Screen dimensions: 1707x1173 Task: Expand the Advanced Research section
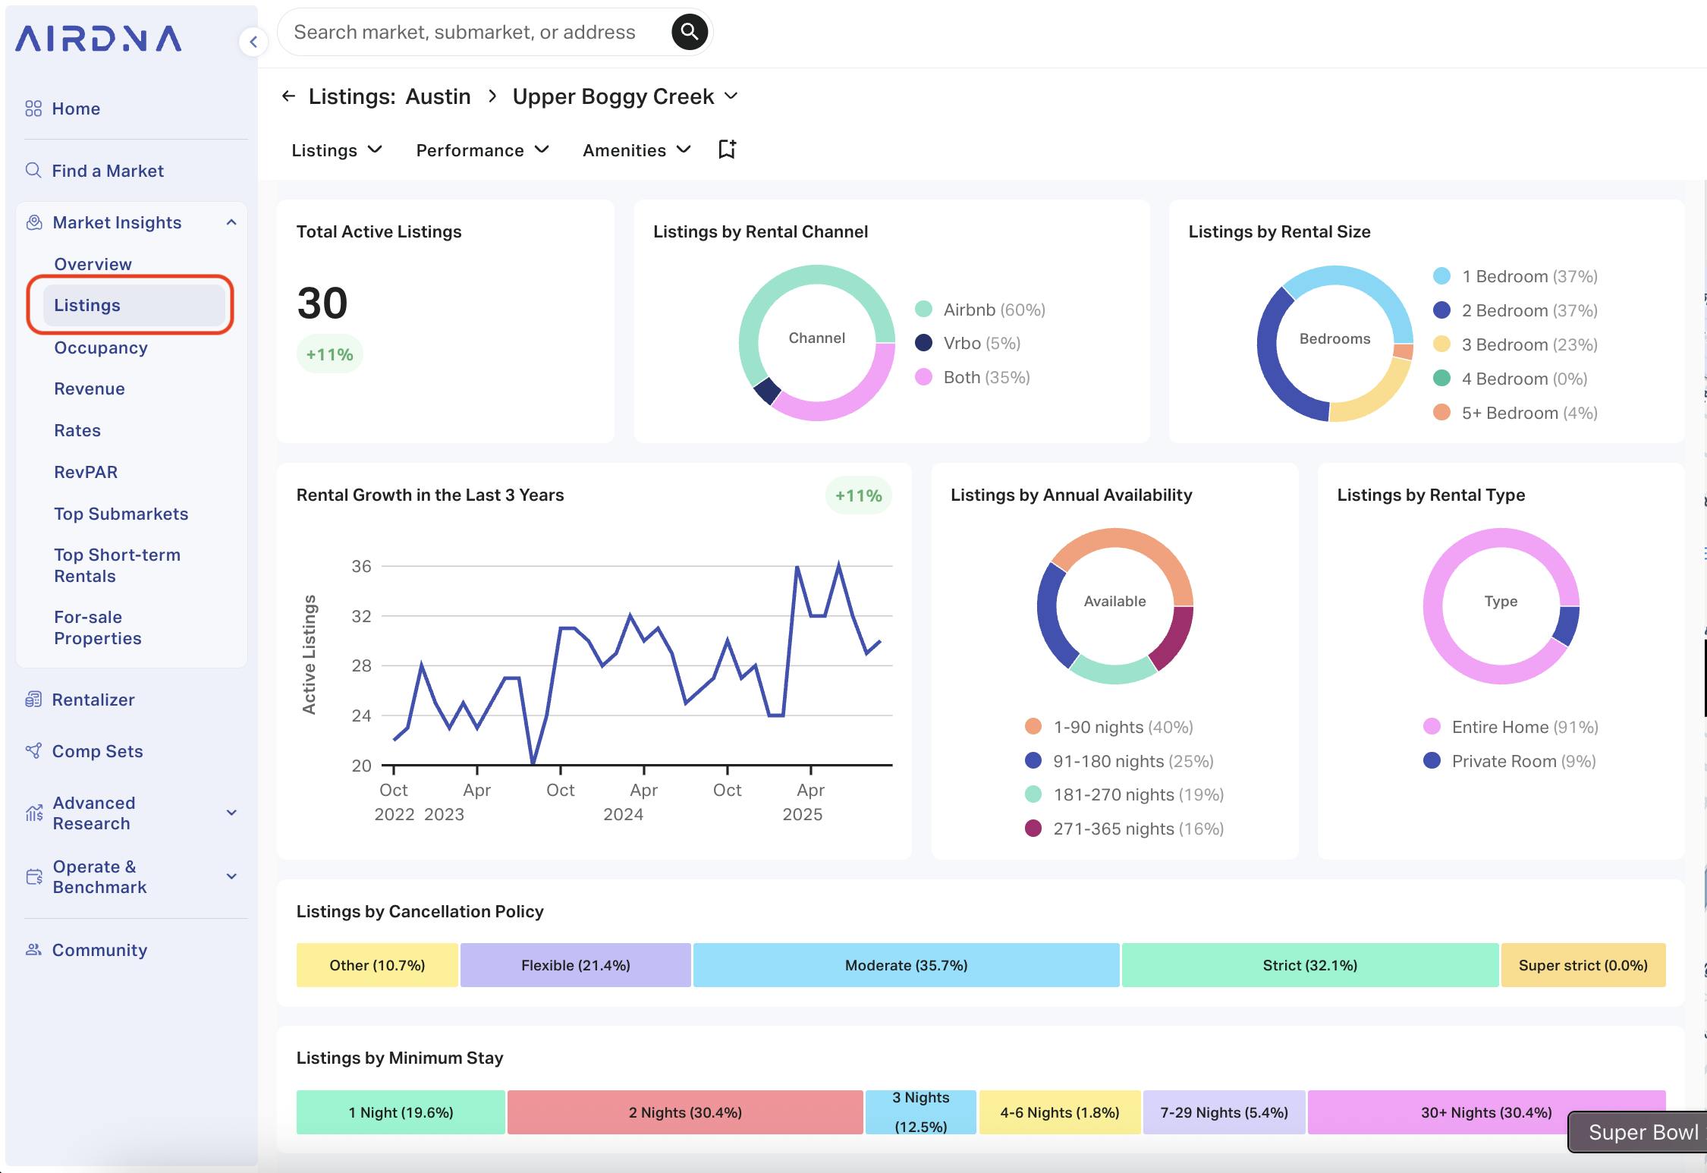(232, 813)
